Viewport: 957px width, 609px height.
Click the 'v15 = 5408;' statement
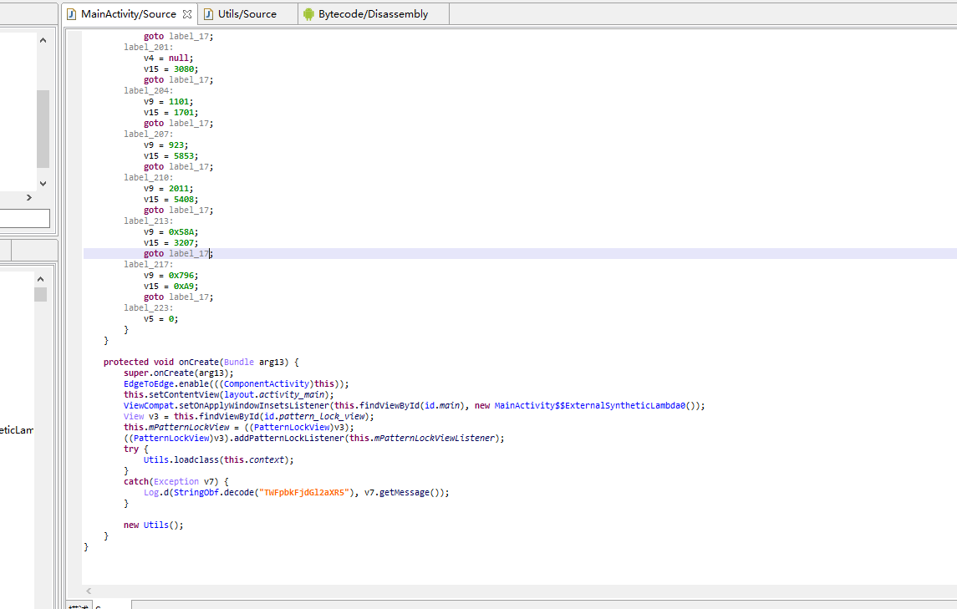point(171,199)
